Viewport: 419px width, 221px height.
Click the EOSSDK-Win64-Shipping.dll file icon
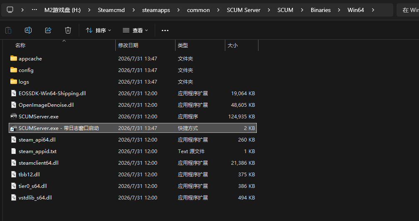tap(14, 93)
